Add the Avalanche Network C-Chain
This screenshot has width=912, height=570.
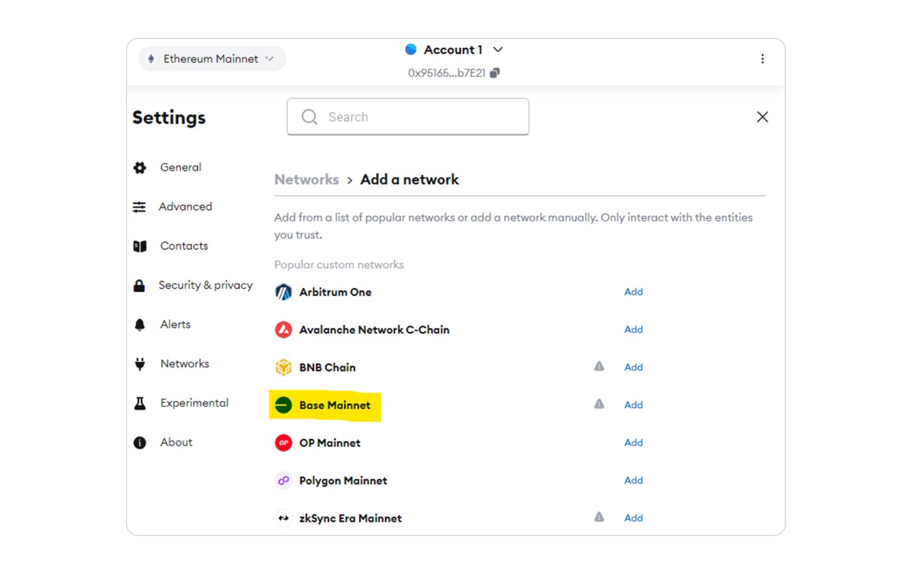(x=633, y=329)
